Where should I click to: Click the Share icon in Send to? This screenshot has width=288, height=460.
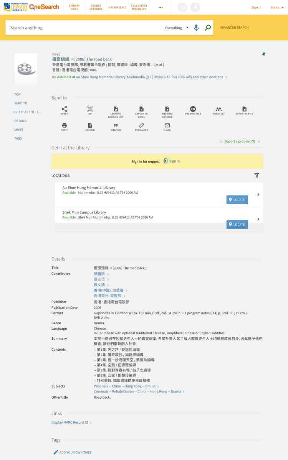point(64,110)
